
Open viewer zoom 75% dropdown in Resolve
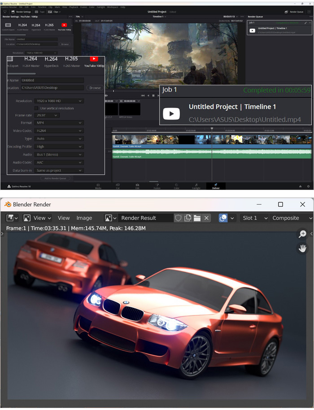tap(79, 17)
